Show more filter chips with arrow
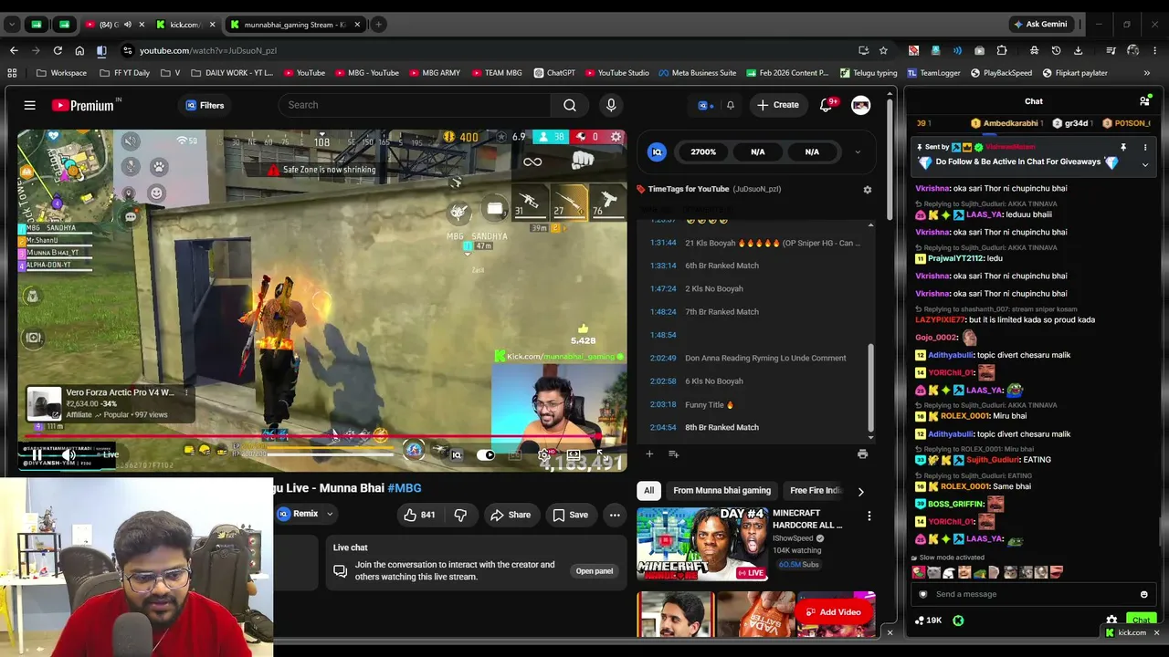This screenshot has height=657, width=1169. click(x=860, y=491)
